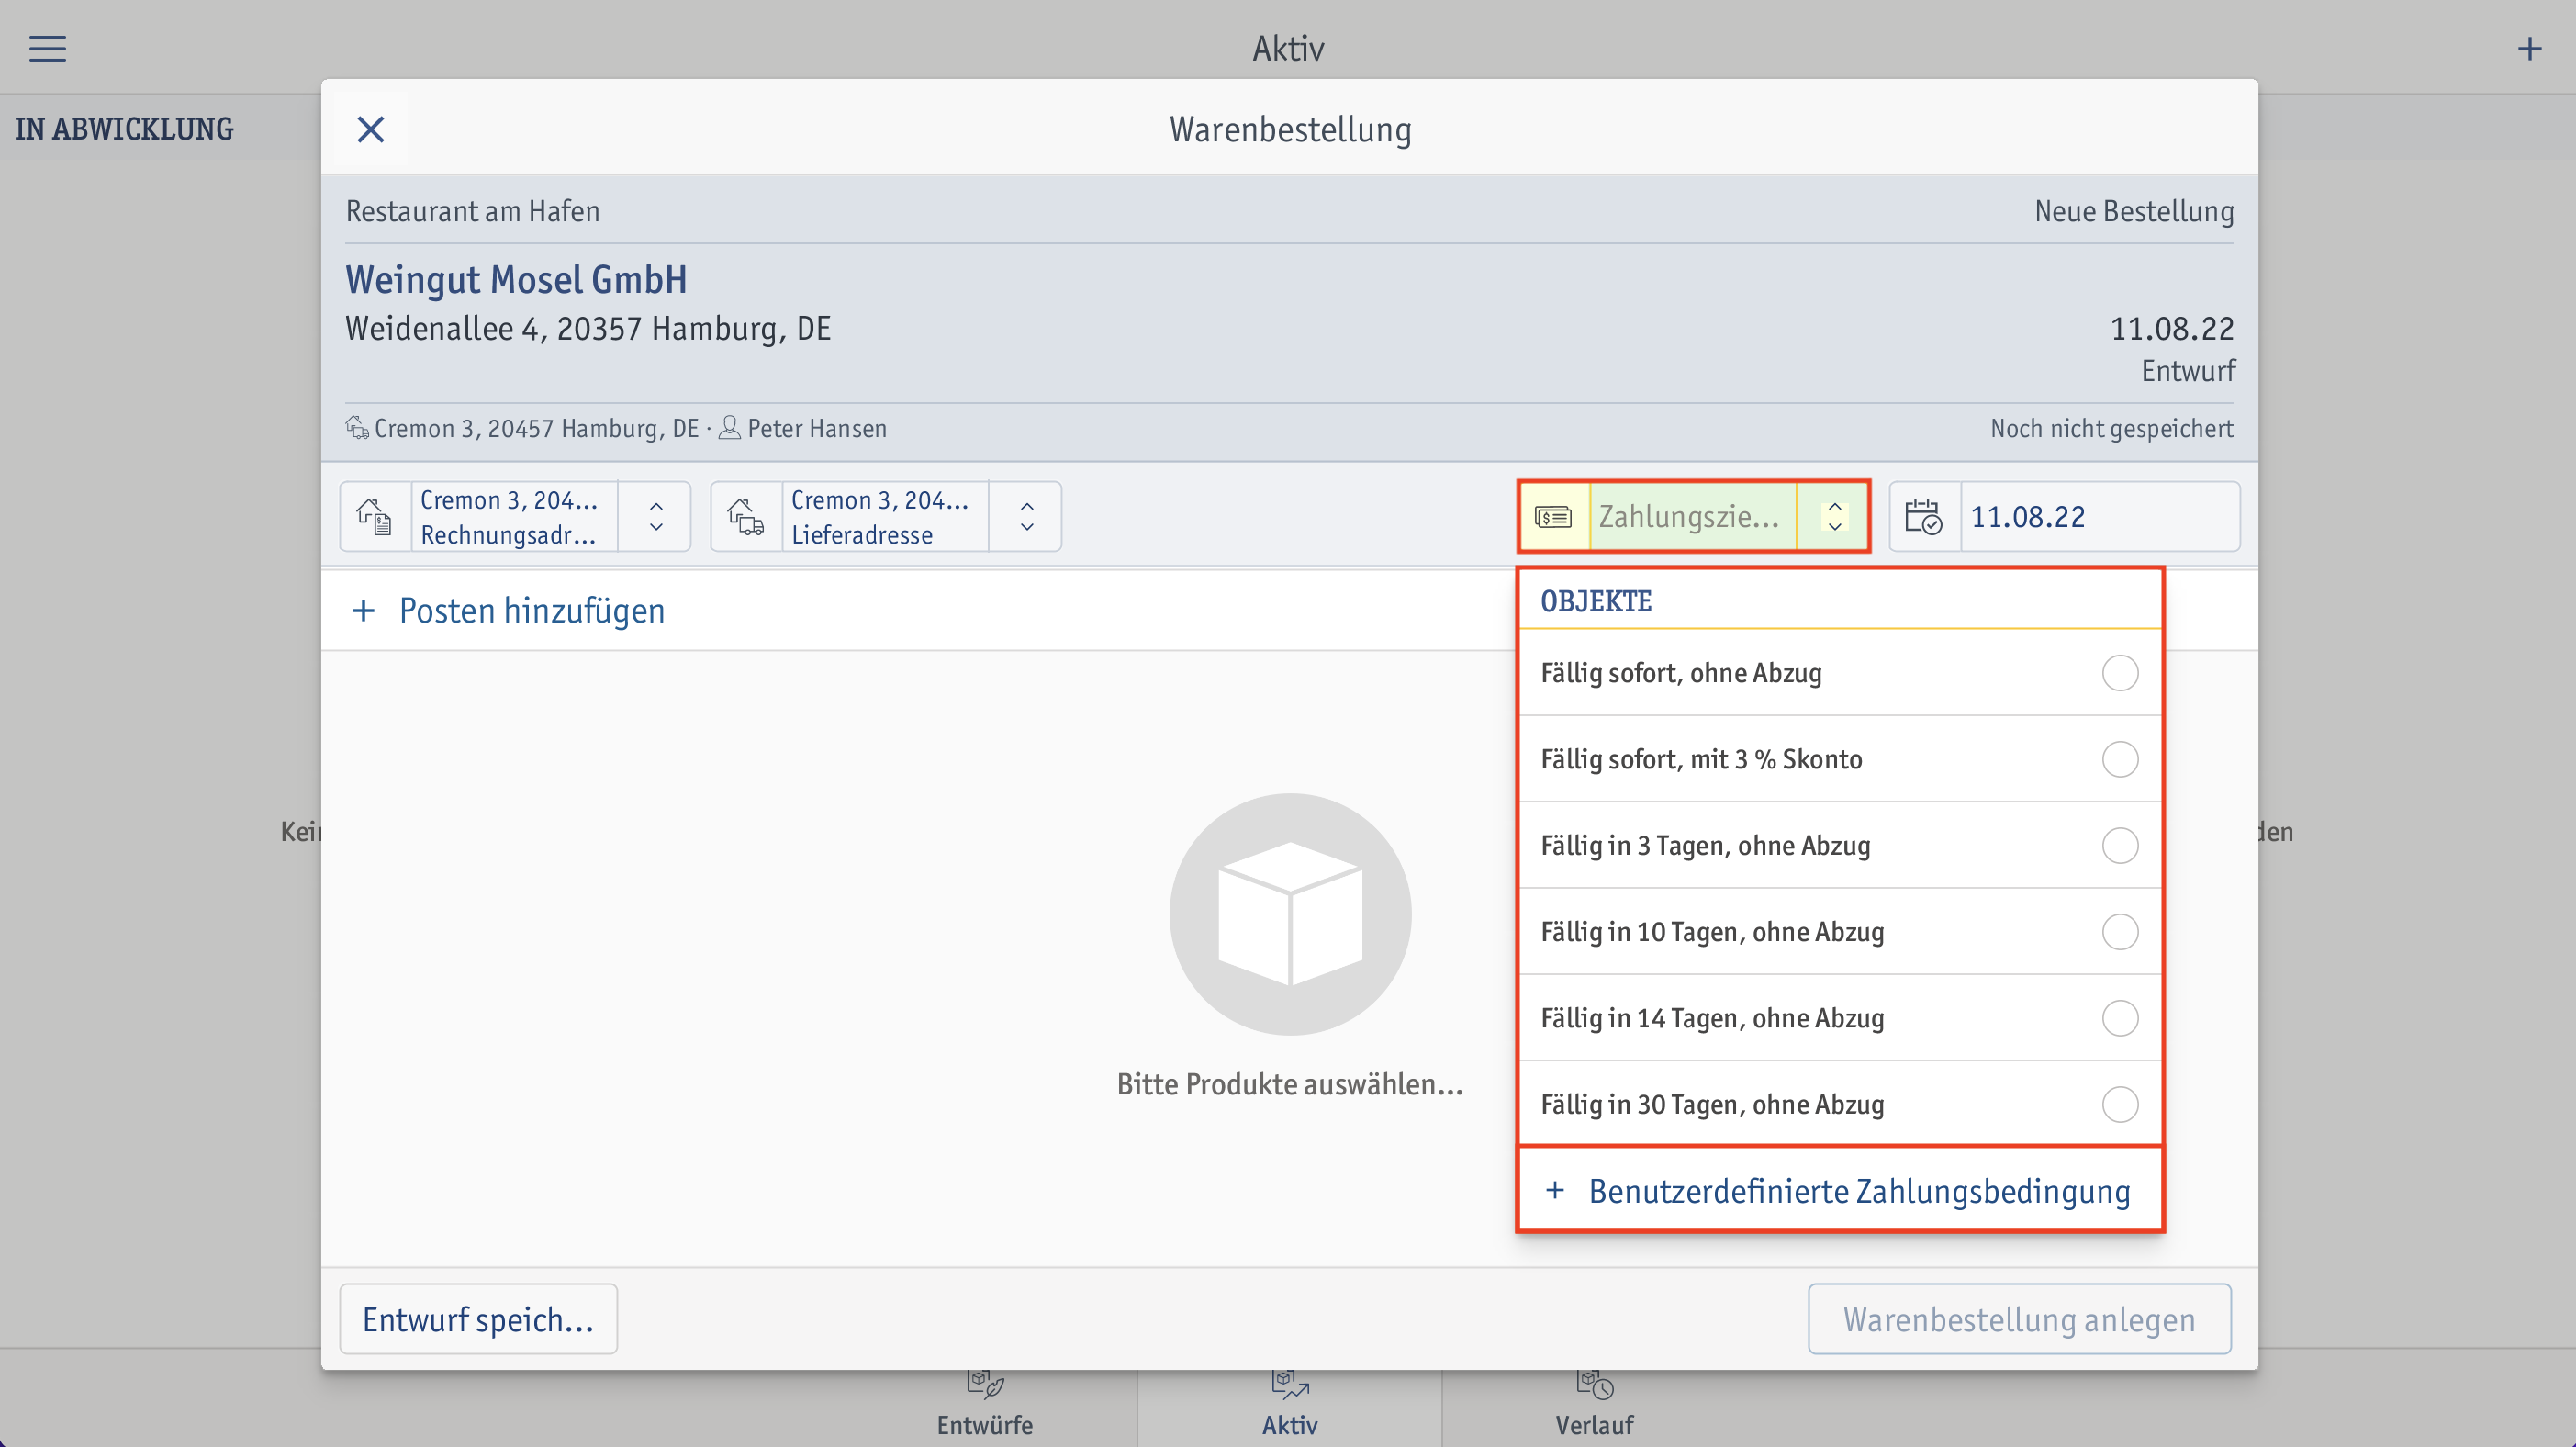This screenshot has width=2576, height=1447.
Task: Click the Weingut Mosel GmbH supplier name
Action: click(x=516, y=279)
